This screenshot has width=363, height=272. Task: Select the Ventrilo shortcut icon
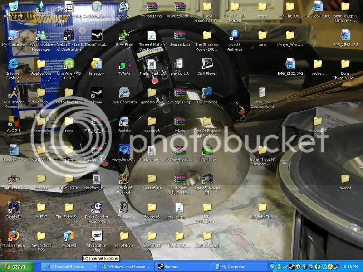pyautogui.click(x=124, y=121)
